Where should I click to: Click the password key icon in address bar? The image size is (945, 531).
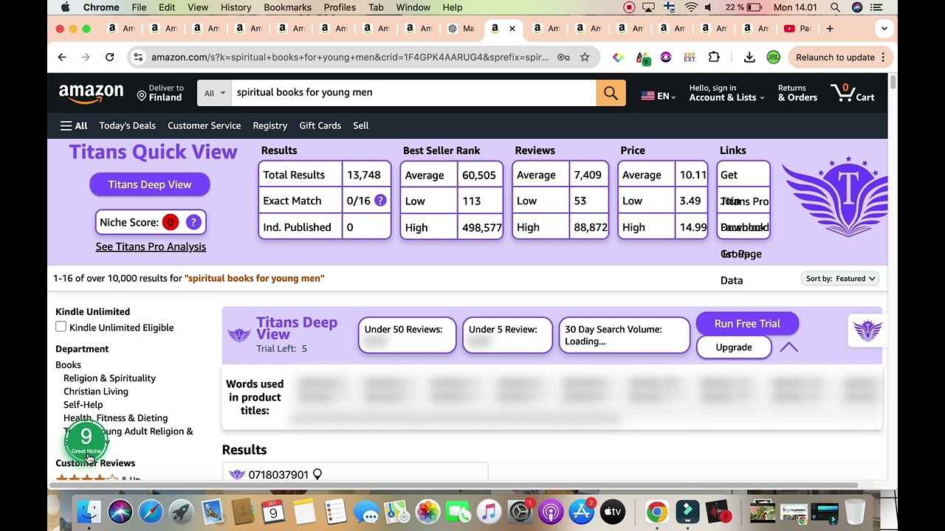click(563, 58)
